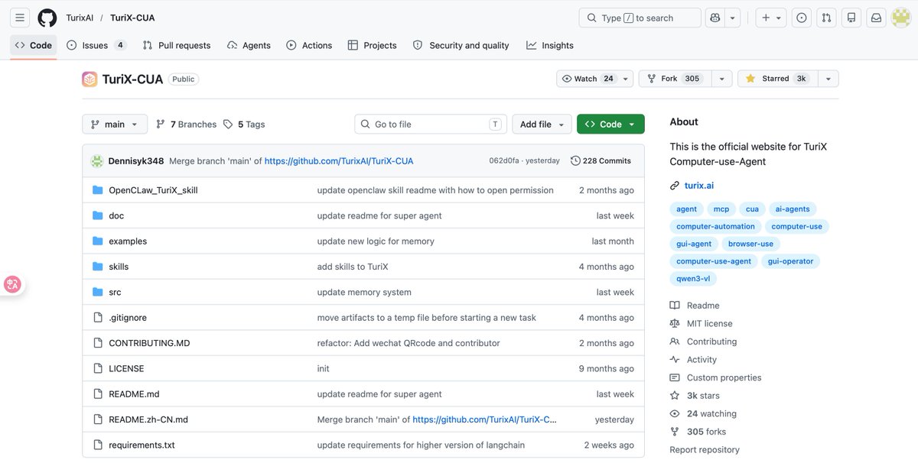Click the requirements.txt file icon

click(97, 445)
